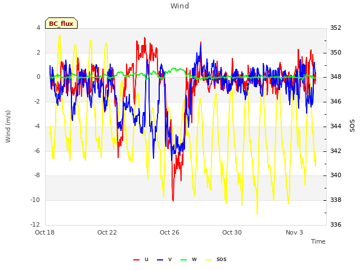360x270 pixels.
Task: Click the legend label "v"
Action: coord(170,259)
